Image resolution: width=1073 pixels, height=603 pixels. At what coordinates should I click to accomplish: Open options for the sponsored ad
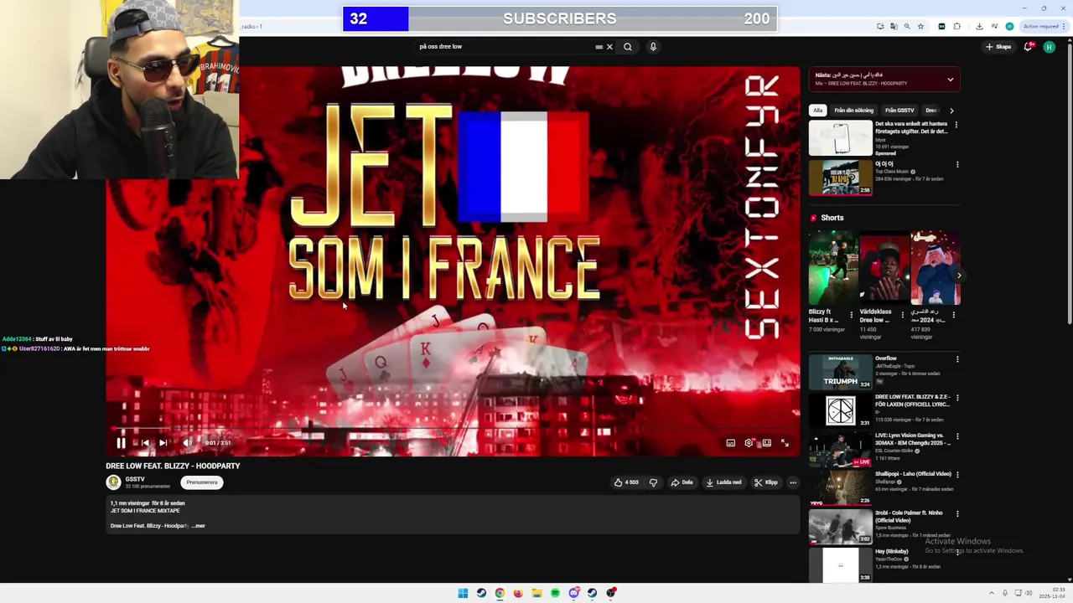click(x=956, y=125)
